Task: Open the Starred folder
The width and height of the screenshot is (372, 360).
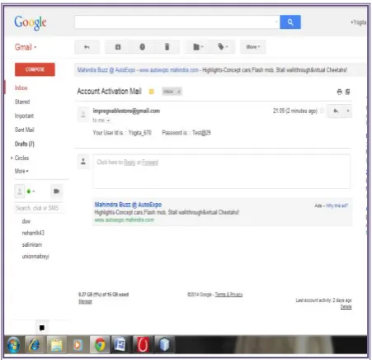Action: [x=22, y=102]
